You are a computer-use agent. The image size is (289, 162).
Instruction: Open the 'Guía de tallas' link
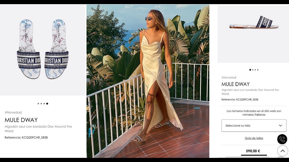coord(254,138)
